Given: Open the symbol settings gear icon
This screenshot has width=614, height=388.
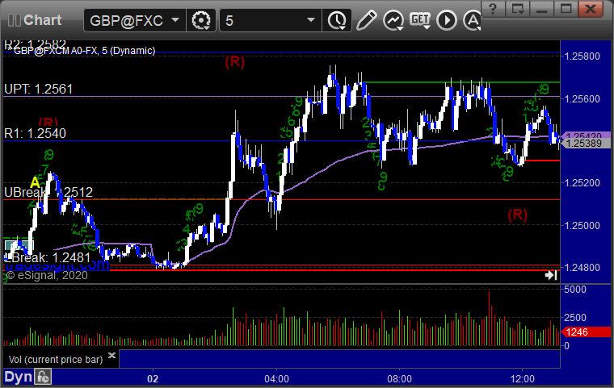Looking at the screenshot, I should click(201, 20).
